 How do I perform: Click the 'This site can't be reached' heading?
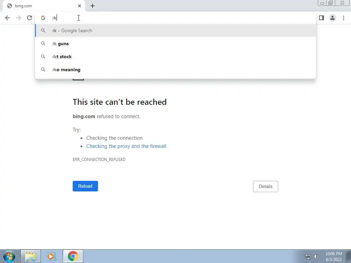120,102
